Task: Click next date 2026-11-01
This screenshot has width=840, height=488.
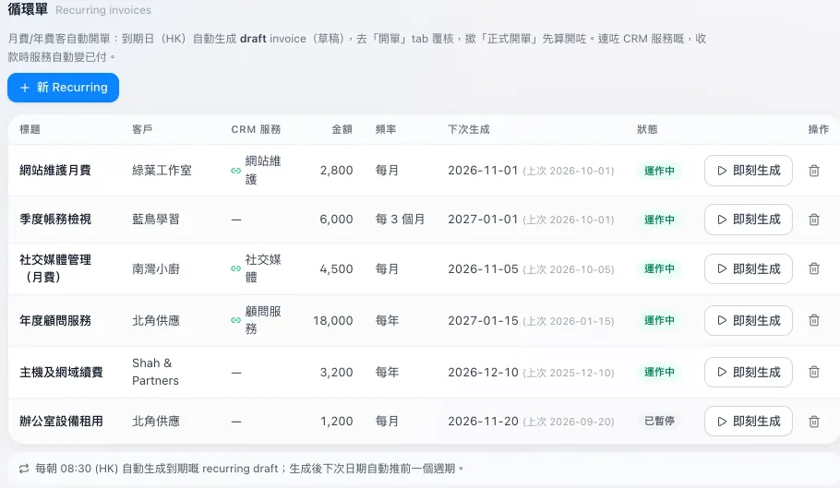Action: 483,171
